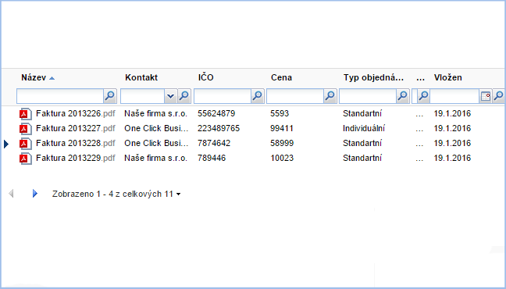
Task: Click PDF icon of Faktura 2013229
Action: pos(26,159)
